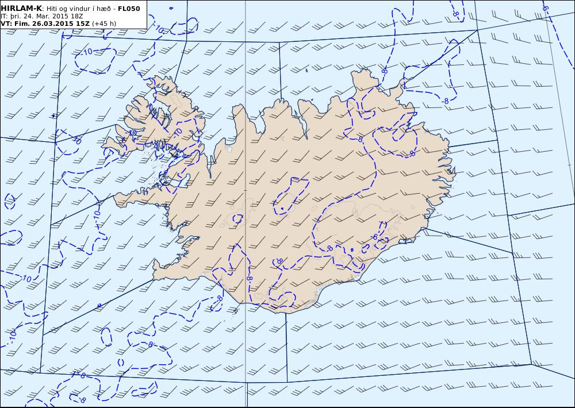Select the FL050 flight level label

(x=129, y=9)
